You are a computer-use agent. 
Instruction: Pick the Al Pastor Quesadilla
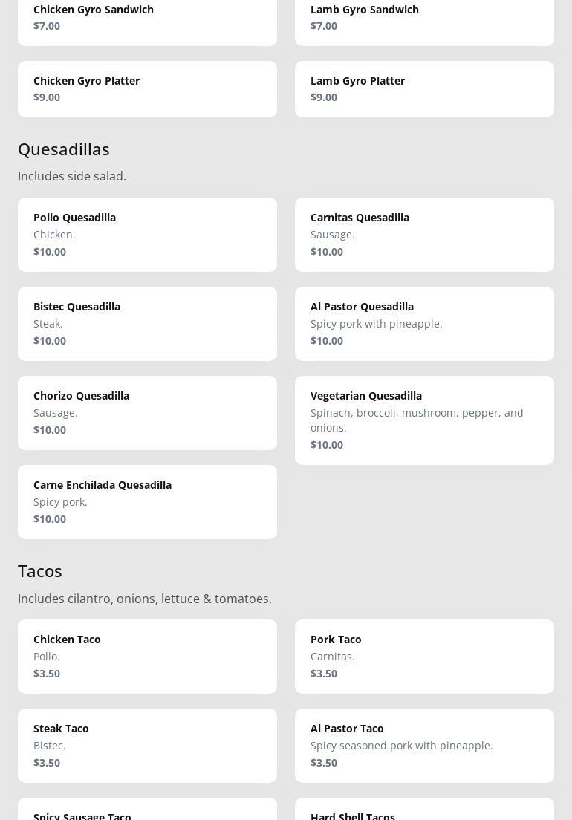click(x=424, y=324)
